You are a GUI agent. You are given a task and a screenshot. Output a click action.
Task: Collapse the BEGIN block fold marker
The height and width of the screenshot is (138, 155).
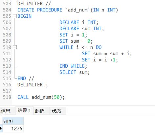[x=15, y=16]
